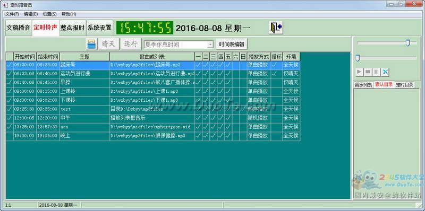Click the 晴天 weather button
The height and width of the screenshot is (211, 425).
tap(108, 44)
